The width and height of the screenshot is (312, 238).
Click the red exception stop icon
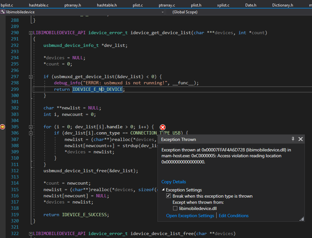click(x=162, y=127)
